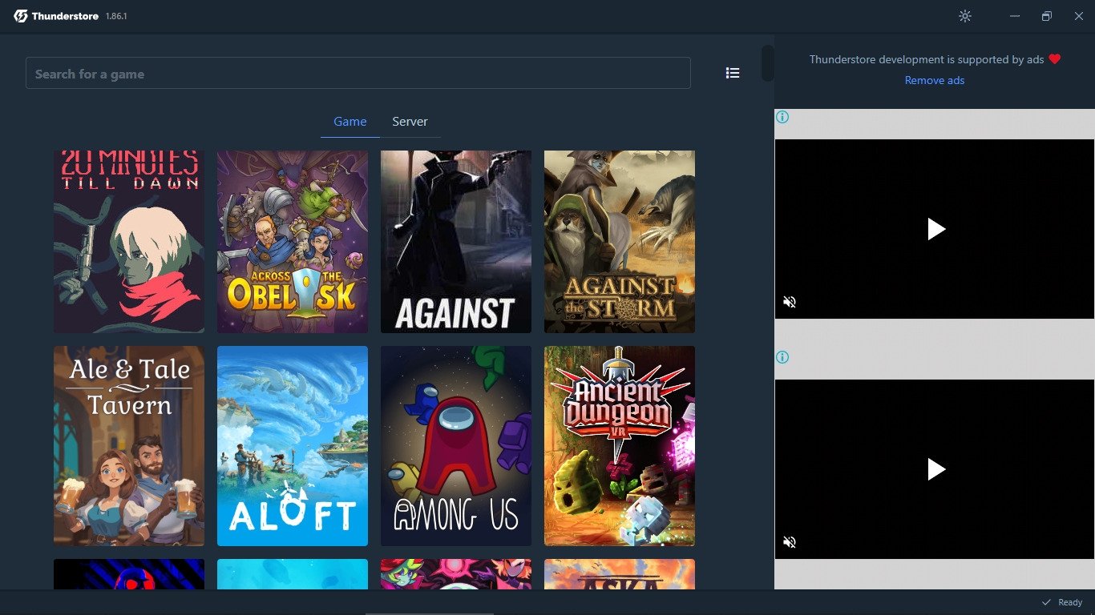The width and height of the screenshot is (1095, 615).
Task: Unmute the bottom ad video
Action: point(790,542)
